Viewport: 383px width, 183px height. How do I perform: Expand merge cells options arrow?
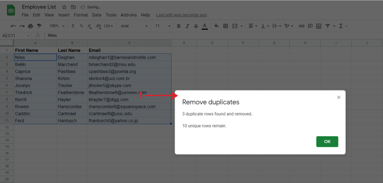point(242,26)
